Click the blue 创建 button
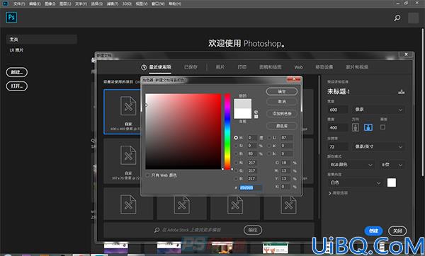 coord(373,231)
